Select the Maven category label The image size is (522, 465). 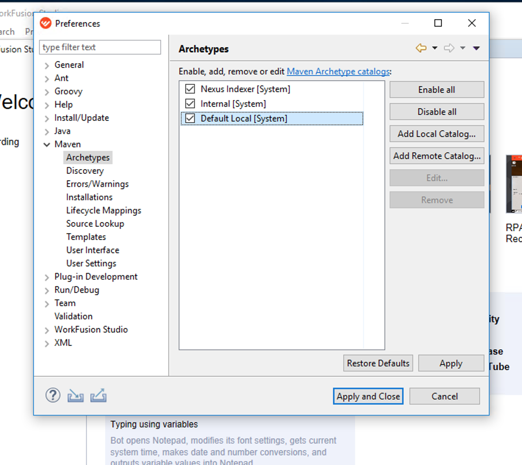click(68, 144)
